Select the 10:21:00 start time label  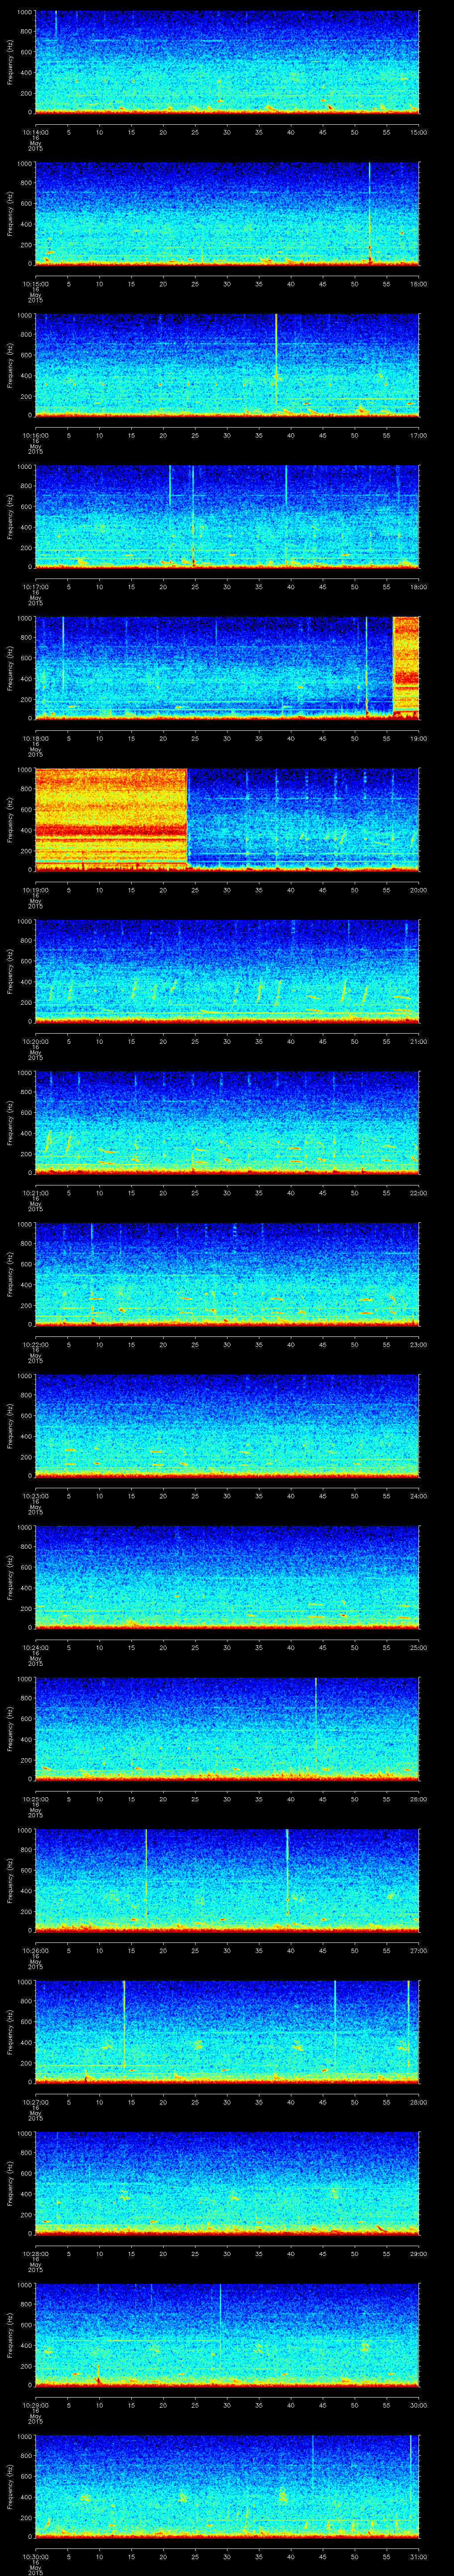click(x=35, y=1193)
